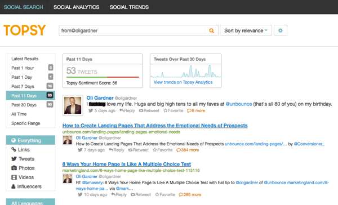Click the All Languages filter header

click(30, 202)
